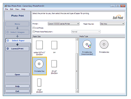Enable the Vivid Photo checkbox
This screenshot has height=99, width=131.
pos(34,28)
